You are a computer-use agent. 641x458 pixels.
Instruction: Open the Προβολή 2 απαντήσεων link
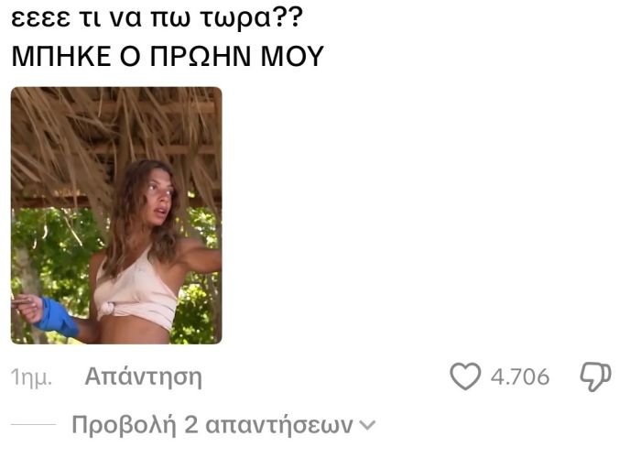point(223,425)
